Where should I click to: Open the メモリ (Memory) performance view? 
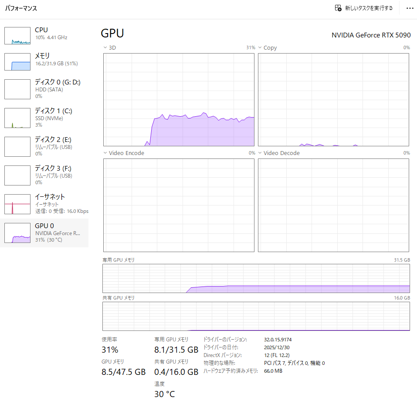click(44, 61)
